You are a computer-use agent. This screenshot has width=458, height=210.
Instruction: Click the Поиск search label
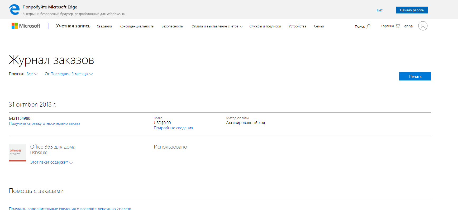(x=360, y=27)
